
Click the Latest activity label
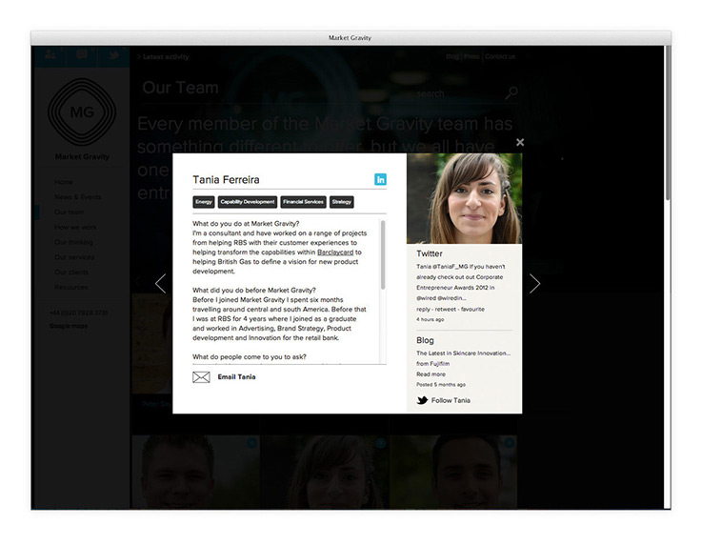coord(166,57)
